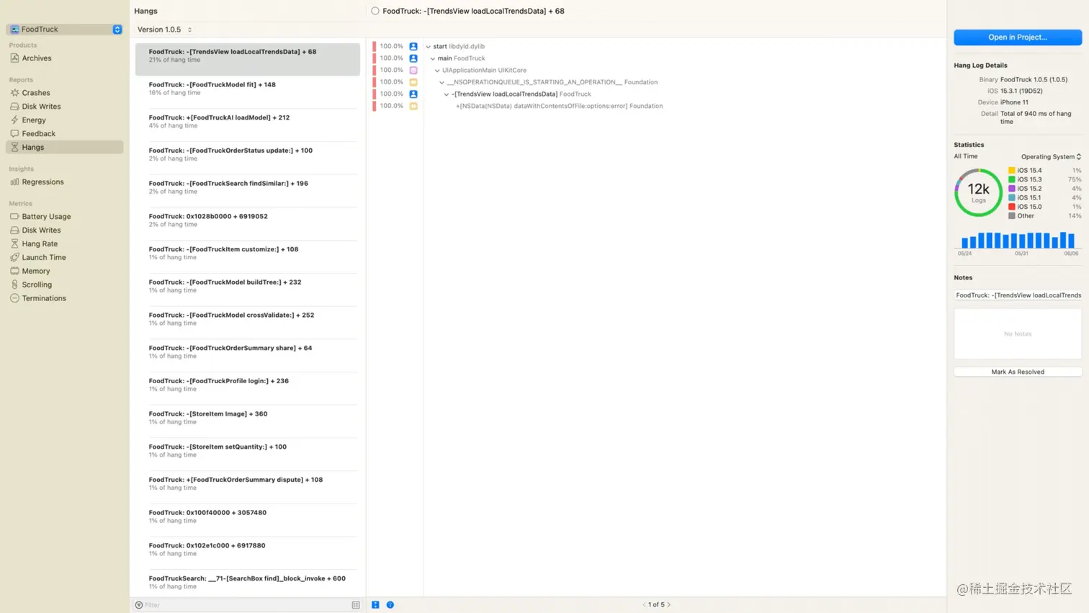Select the TrendsView loadLocalTrendsData + 68 hang

tap(248, 59)
